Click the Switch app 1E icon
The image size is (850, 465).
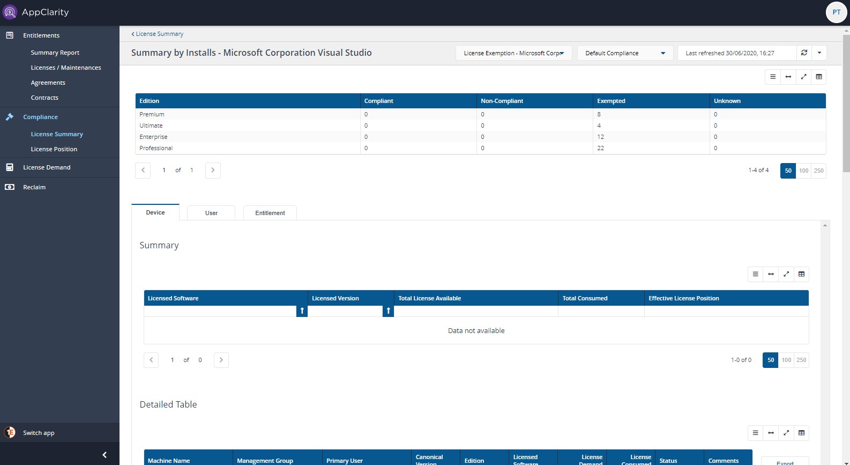(10, 432)
